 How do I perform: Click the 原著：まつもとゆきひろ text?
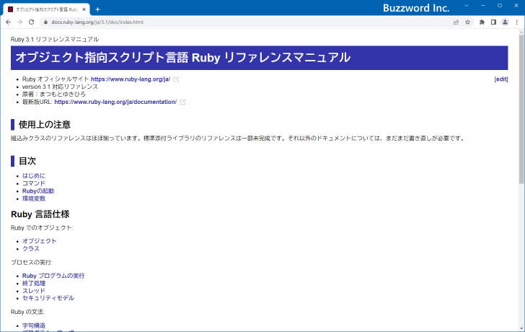pyautogui.click(x=53, y=95)
